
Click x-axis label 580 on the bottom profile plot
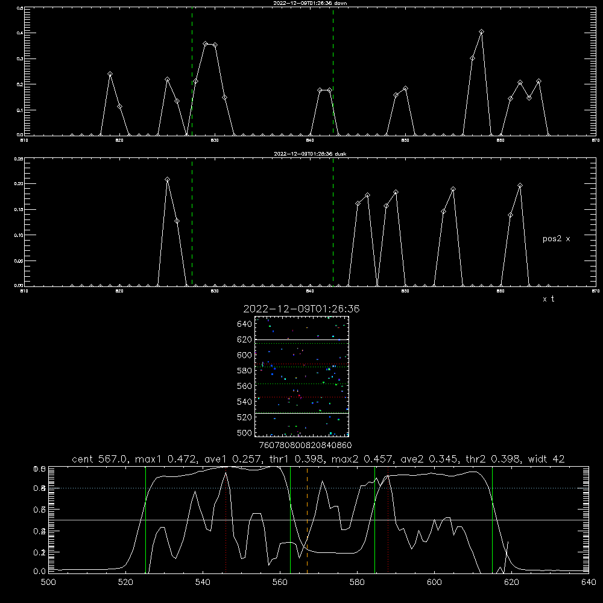coord(357,582)
